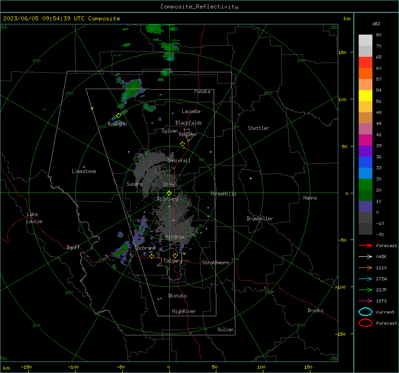This screenshot has height=373, width=399.
Task: Click the Calgary city label
Action: pyautogui.click(x=173, y=261)
